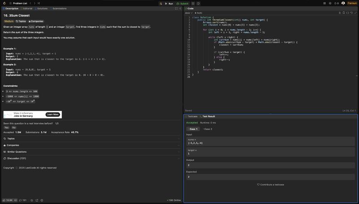Viewport: 359px width, 204px height.
Task: Select the Case 2 test tab
Action: click(x=207, y=129)
